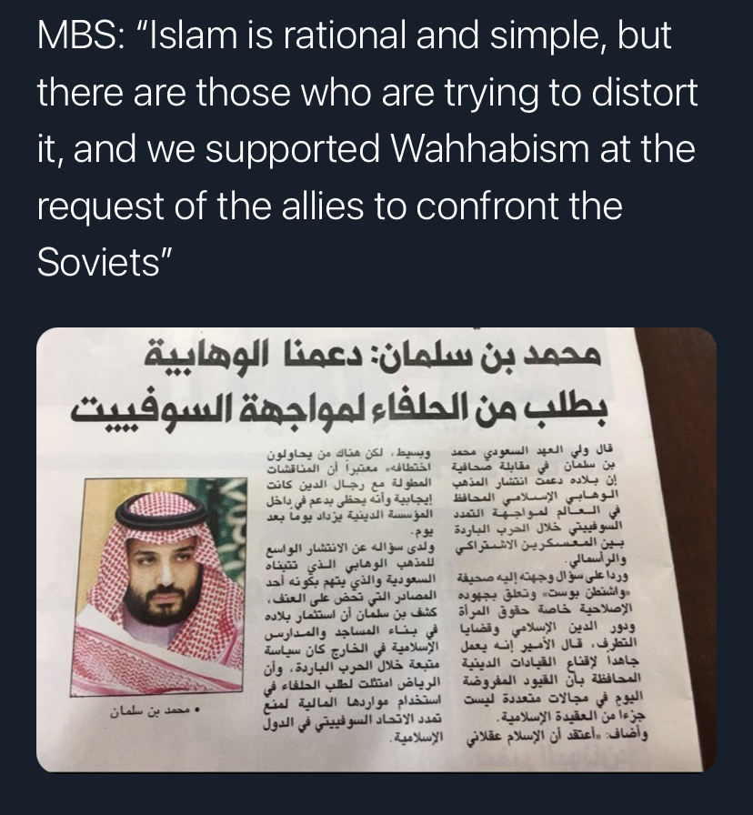The height and width of the screenshot is (815, 753).
Task: Click the word confront in the tweet
Action: pyautogui.click(x=487, y=206)
